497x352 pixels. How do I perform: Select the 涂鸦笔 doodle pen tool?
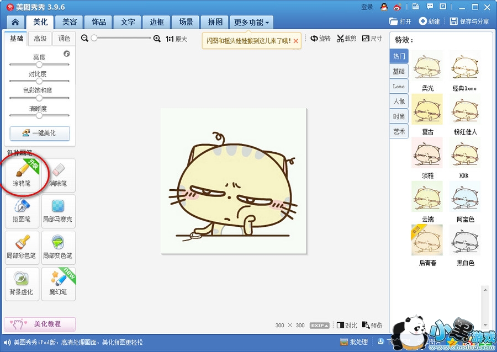pyautogui.click(x=22, y=175)
